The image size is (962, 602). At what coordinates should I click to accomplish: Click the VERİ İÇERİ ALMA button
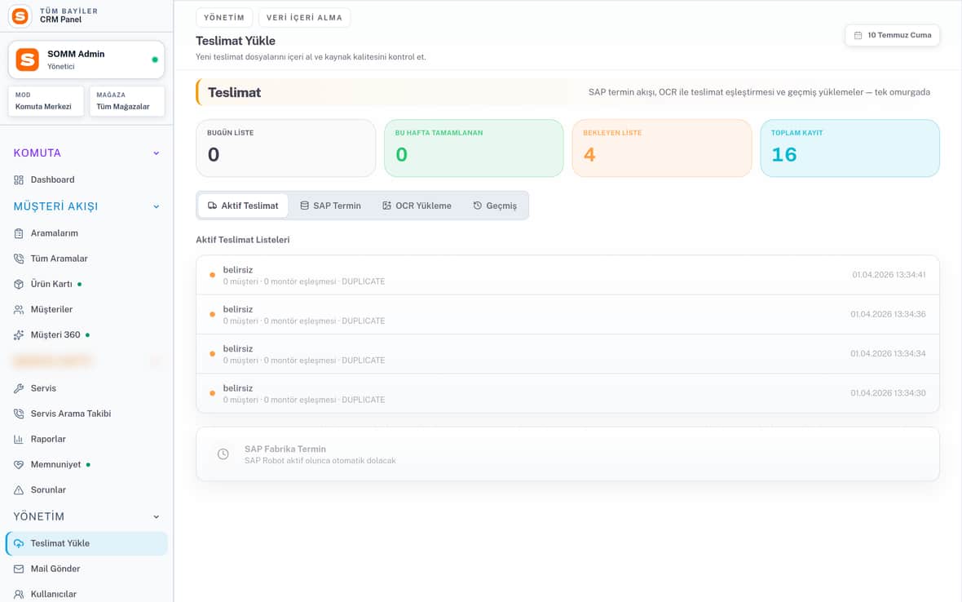(304, 18)
